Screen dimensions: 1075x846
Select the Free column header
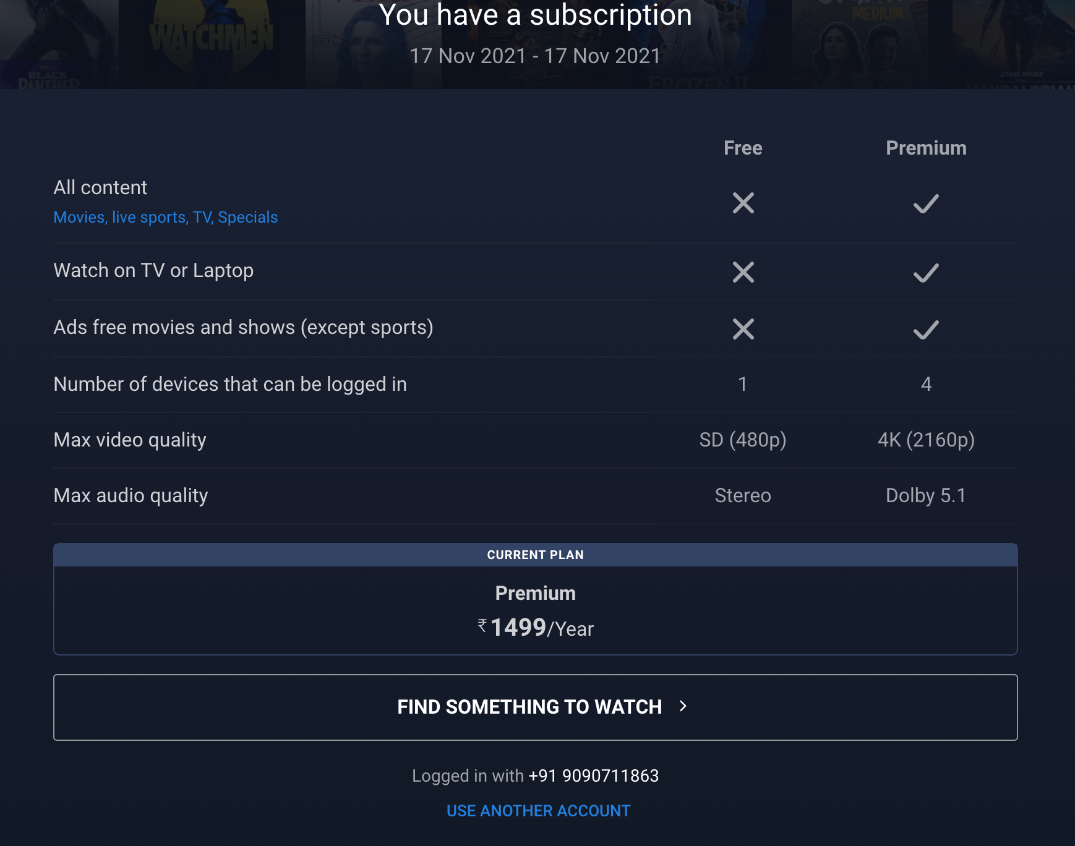pos(743,148)
